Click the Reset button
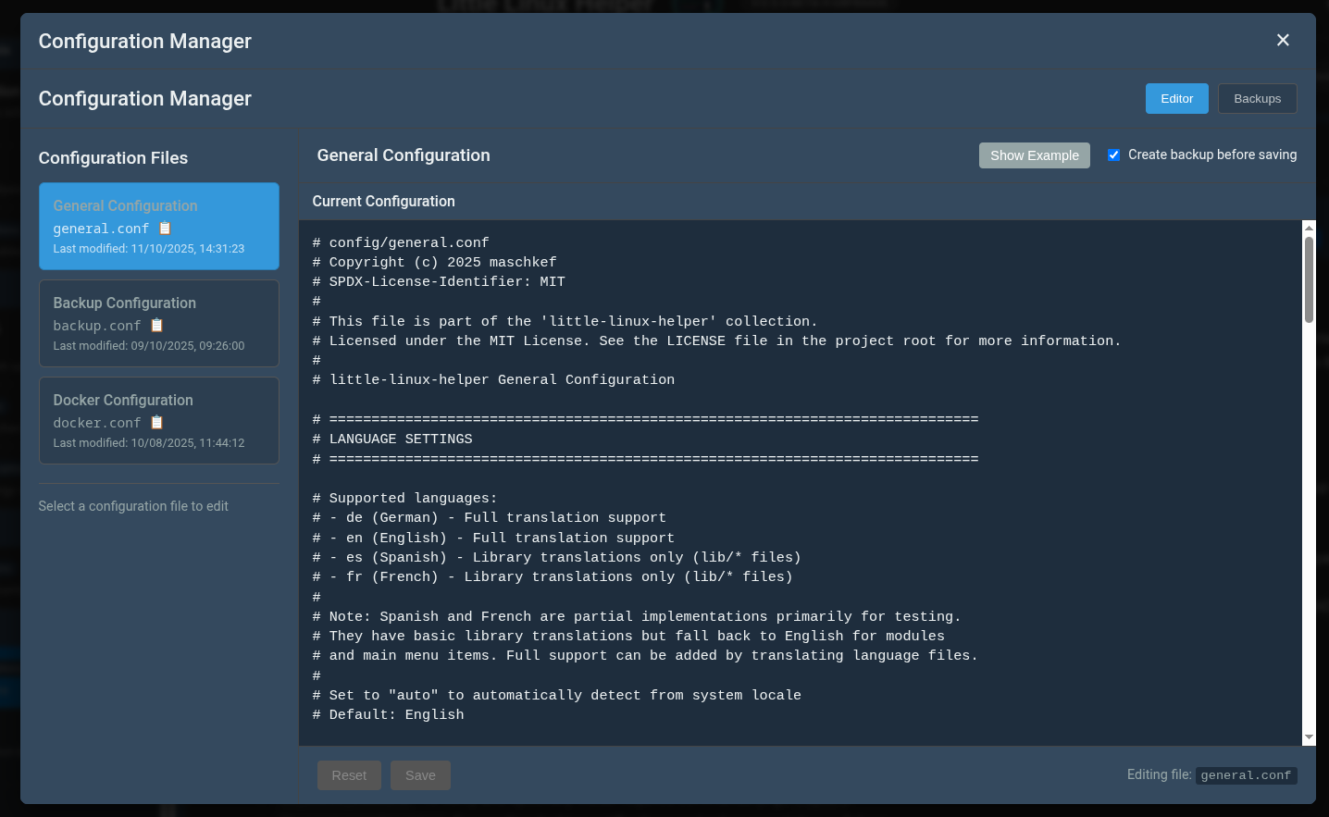 point(349,775)
